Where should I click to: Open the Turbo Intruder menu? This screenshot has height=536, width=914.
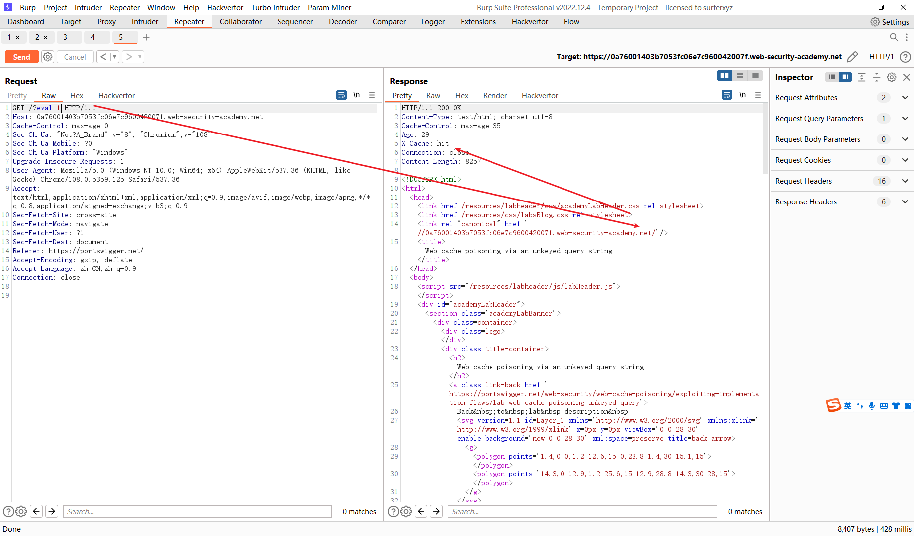pyautogui.click(x=276, y=7)
